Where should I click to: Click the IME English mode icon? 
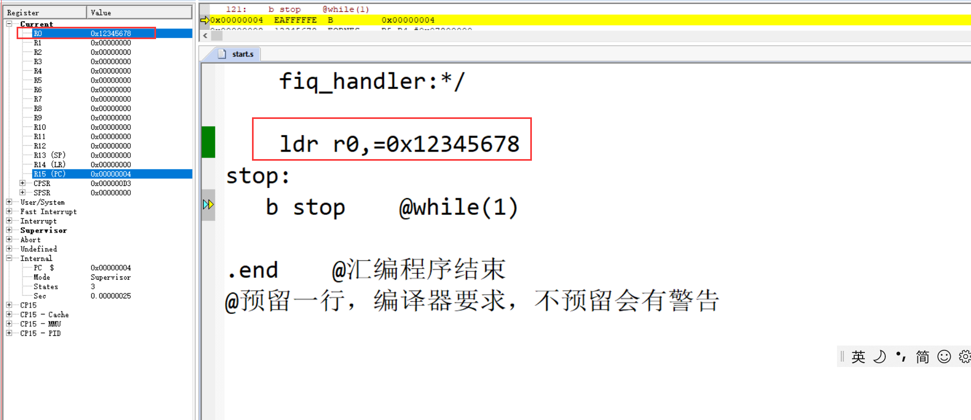point(858,357)
